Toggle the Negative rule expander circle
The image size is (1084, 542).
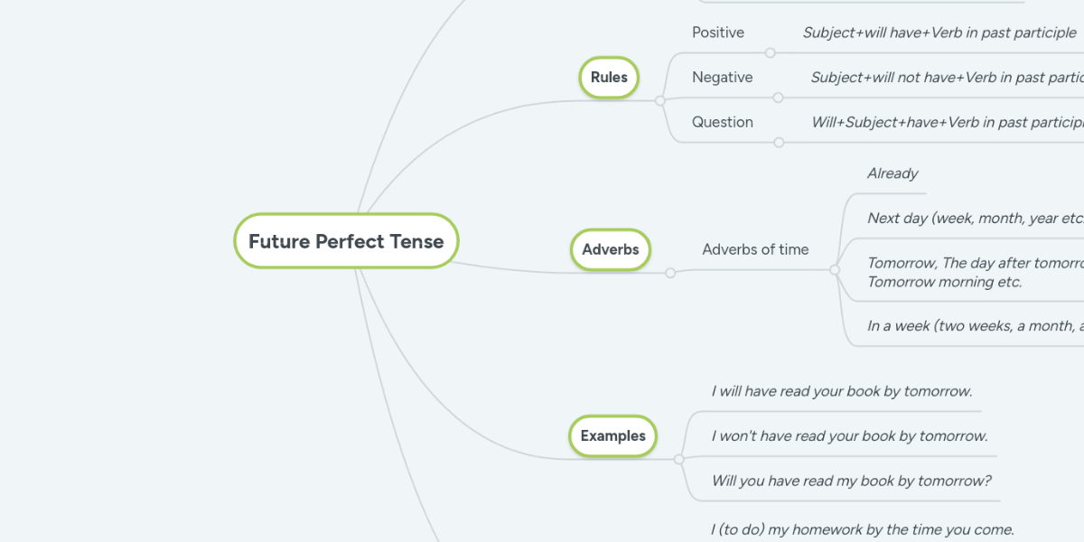(x=779, y=98)
